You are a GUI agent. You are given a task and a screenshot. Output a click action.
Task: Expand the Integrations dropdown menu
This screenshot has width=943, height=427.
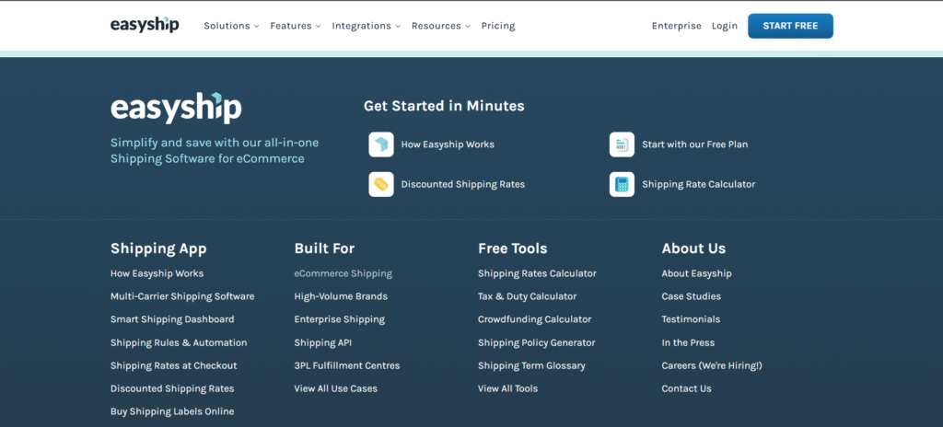[x=367, y=26]
